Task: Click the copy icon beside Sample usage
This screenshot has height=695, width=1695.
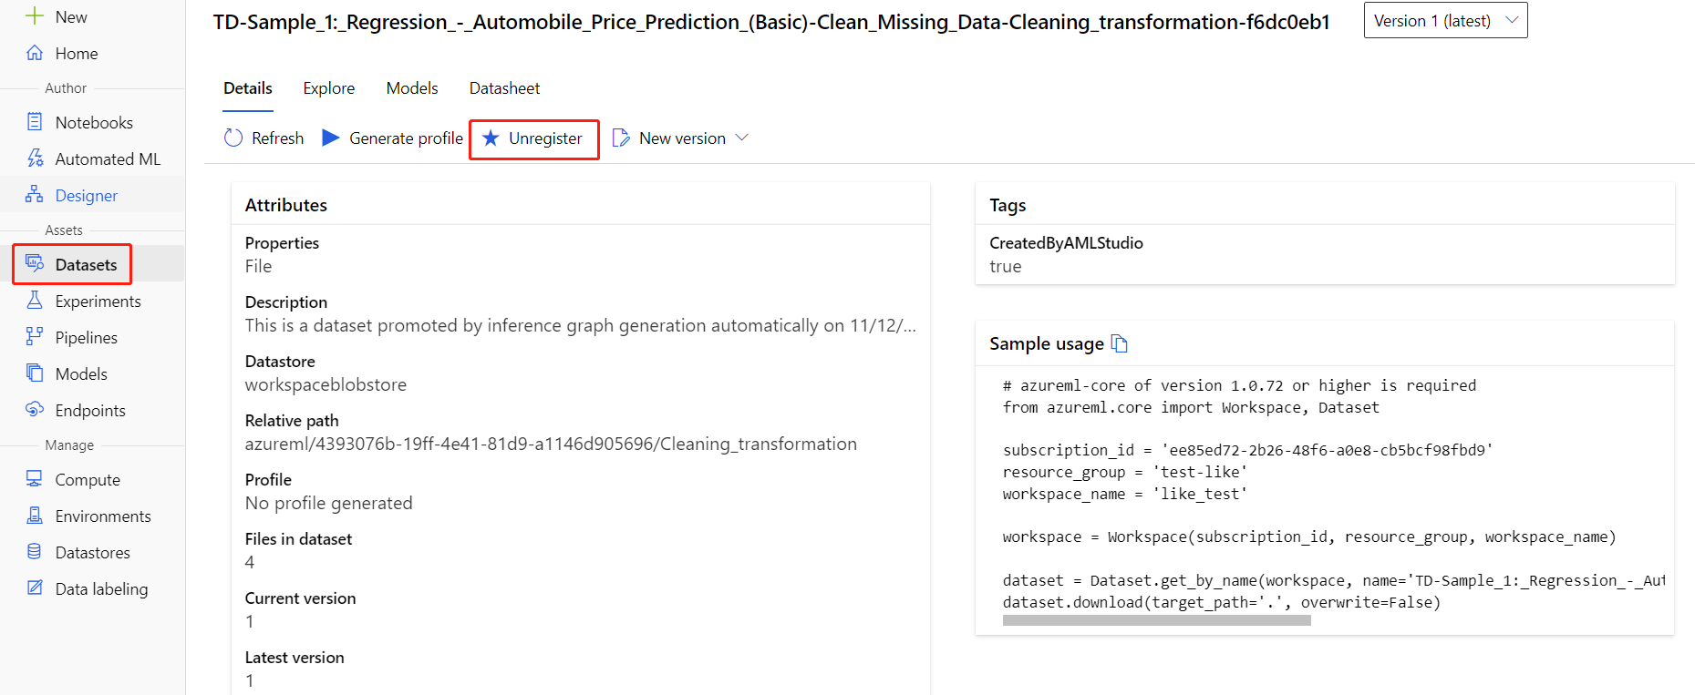Action: coord(1120,343)
